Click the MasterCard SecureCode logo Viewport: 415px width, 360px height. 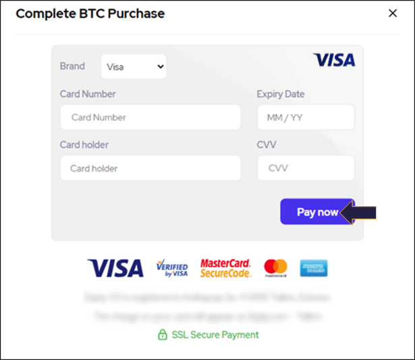(225, 268)
